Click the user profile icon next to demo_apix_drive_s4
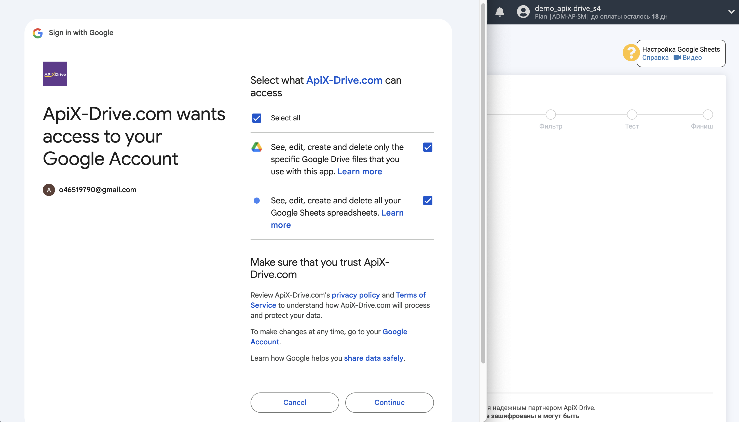Screen dimensions: 739x422 523,11
